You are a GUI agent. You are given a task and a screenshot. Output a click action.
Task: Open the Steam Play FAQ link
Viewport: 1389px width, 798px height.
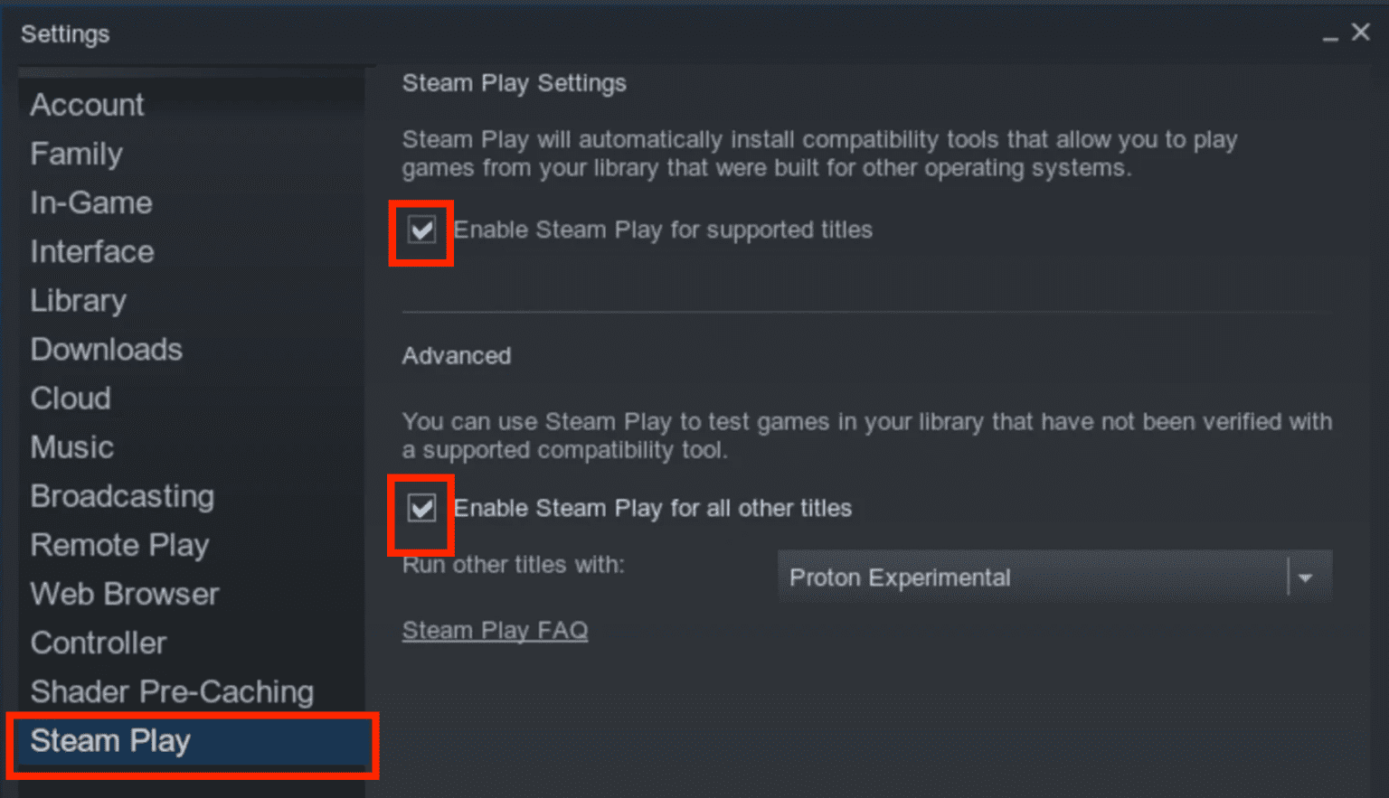tap(495, 630)
